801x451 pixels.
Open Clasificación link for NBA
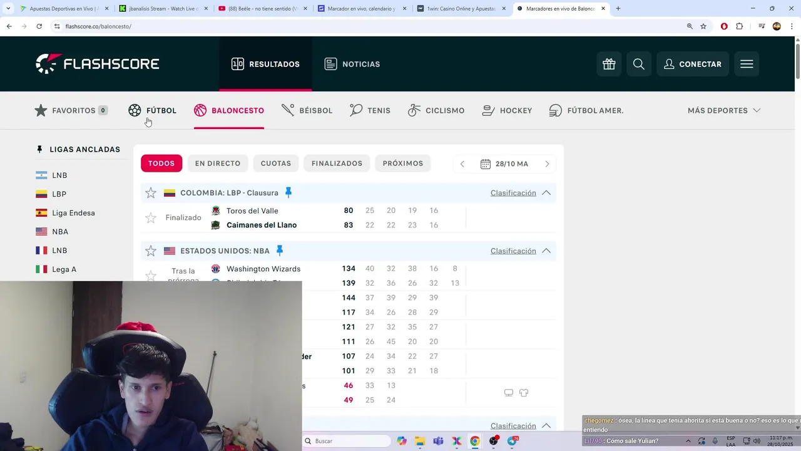tap(513, 251)
